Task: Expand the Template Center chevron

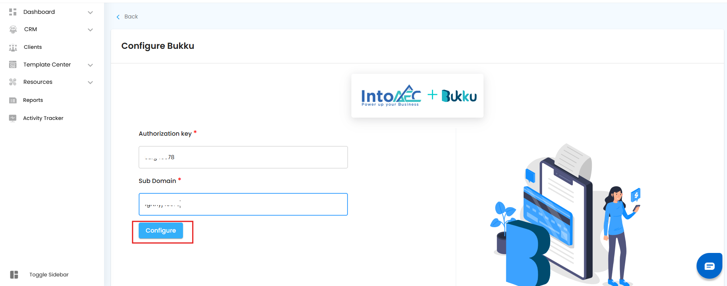Action: point(90,65)
